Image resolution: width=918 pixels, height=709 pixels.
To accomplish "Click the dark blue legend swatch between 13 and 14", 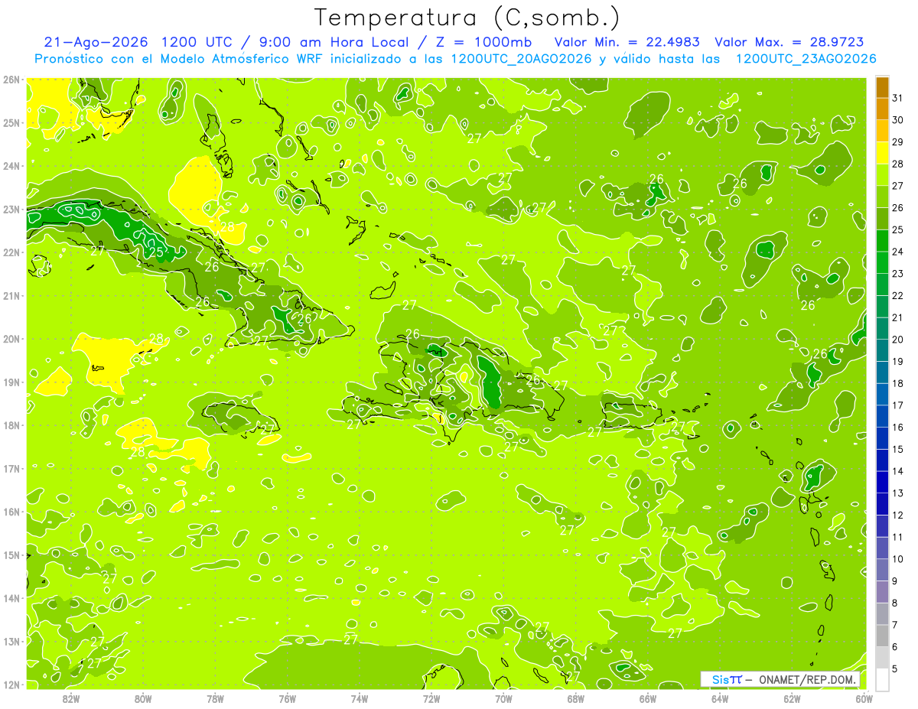I will (882, 482).
